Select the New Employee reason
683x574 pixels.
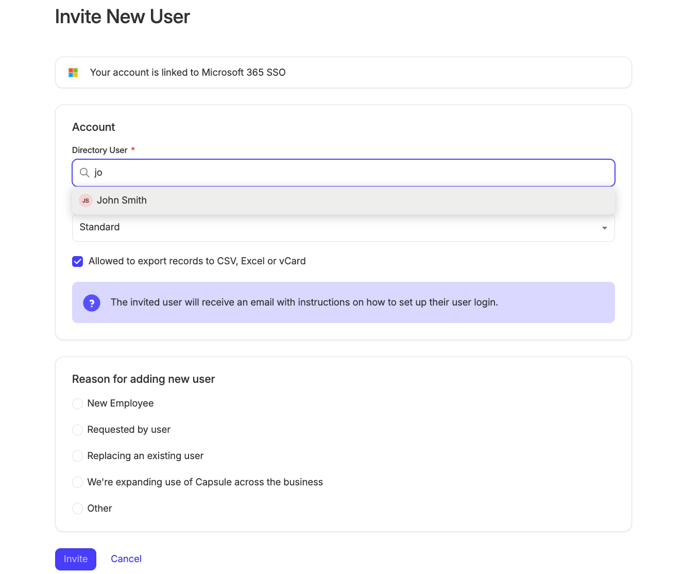[77, 403]
